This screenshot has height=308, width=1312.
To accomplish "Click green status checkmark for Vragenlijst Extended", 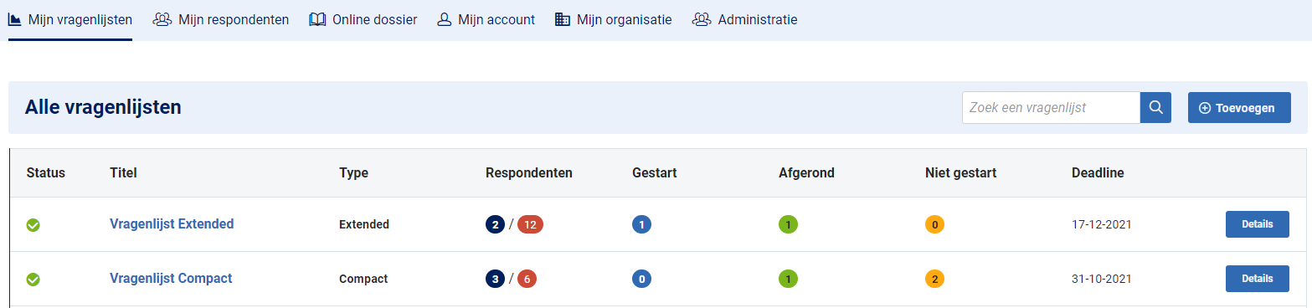I will click(x=33, y=224).
